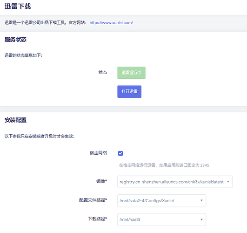
Task: Click the 打开迅雷 button
Action: [x=129, y=91]
